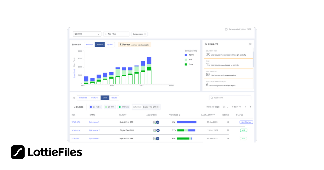The width and height of the screenshot is (324, 170).
Task: Click the Type name search field
Action: pyautogui.click(x=230, y=97)
